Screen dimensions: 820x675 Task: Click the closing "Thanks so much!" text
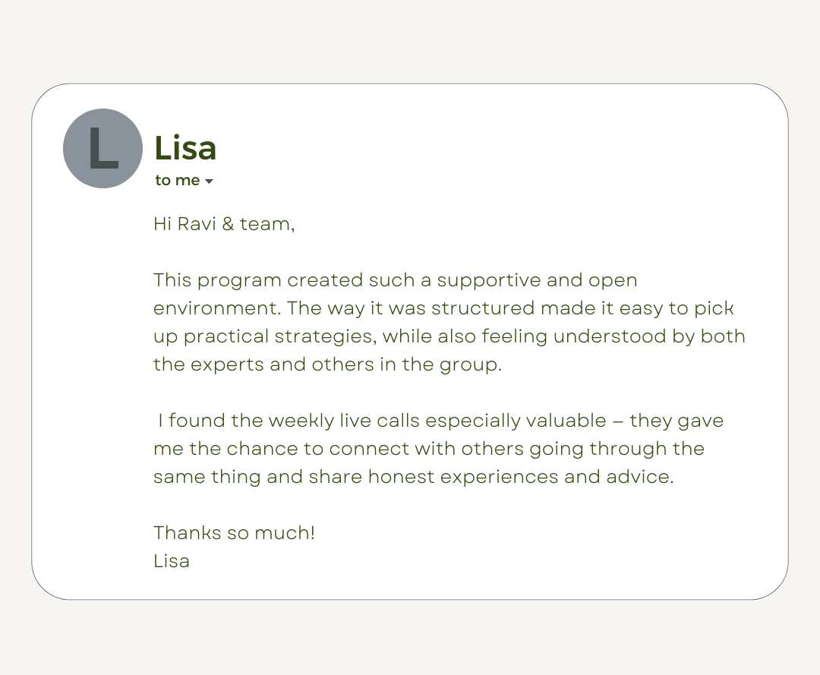pos(234,533)
